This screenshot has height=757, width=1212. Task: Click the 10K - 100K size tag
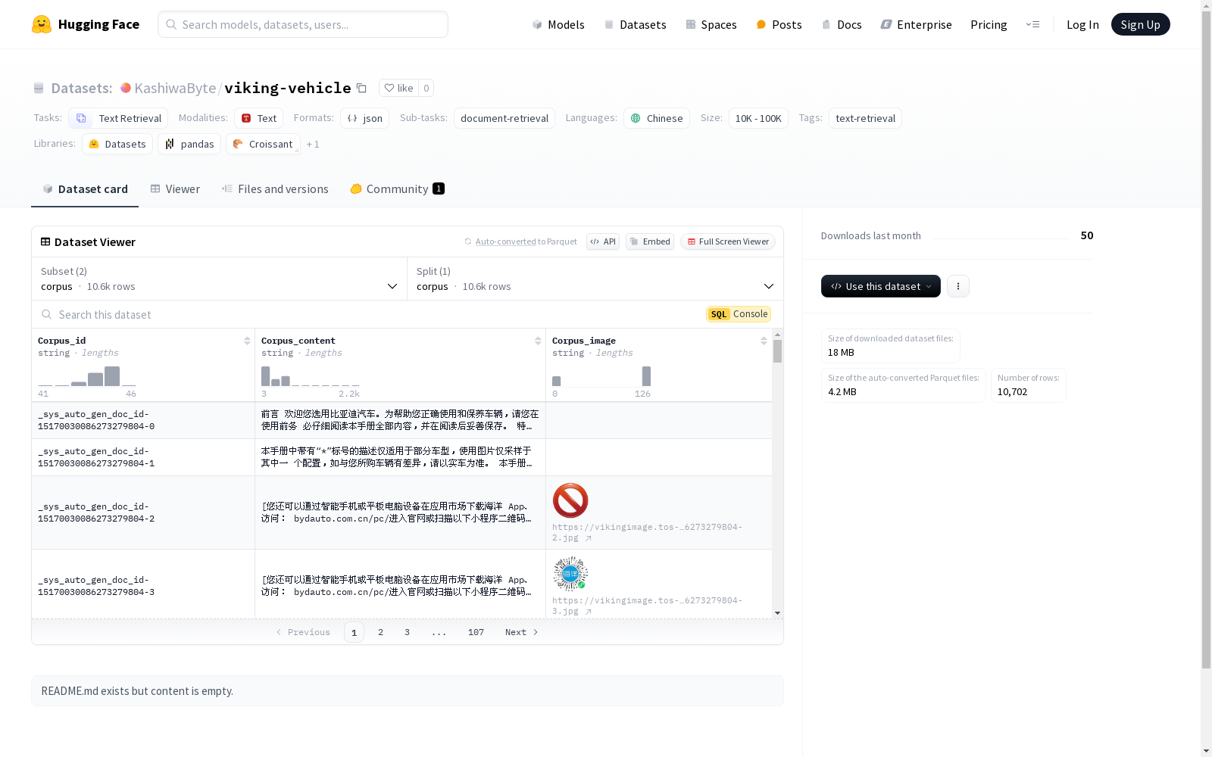(x=758, y=118)
